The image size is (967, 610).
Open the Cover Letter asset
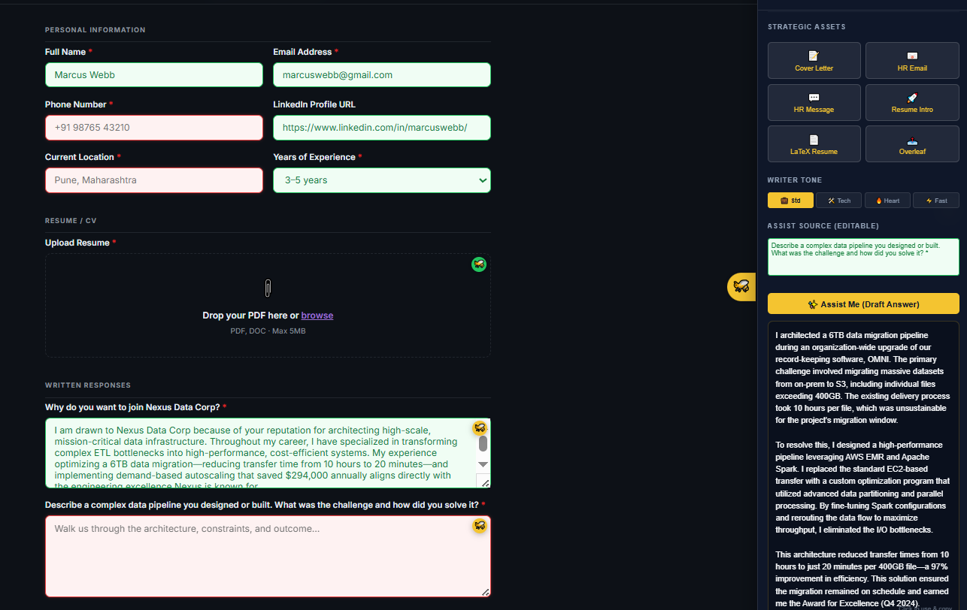(814, 61)
